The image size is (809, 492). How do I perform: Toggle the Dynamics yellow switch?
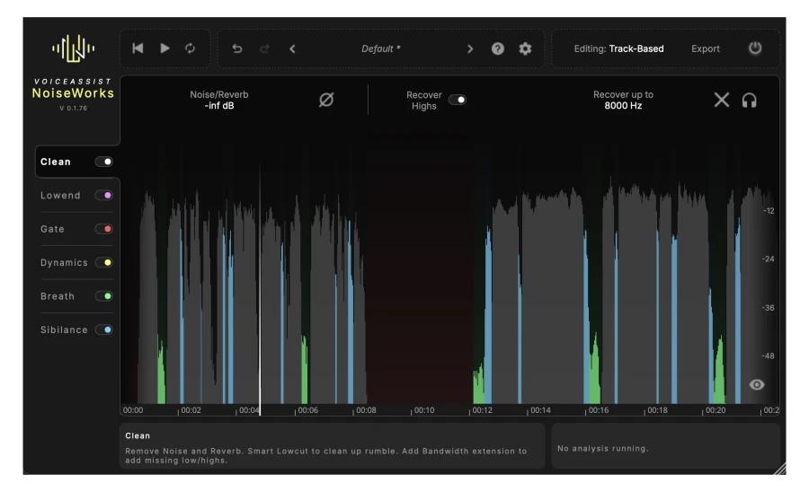click(103, 262)
